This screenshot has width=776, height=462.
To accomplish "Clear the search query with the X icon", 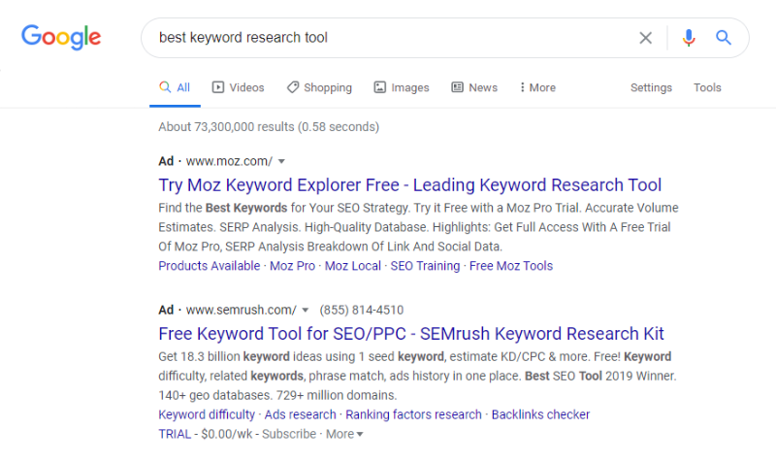I will [x=645, y=38].
